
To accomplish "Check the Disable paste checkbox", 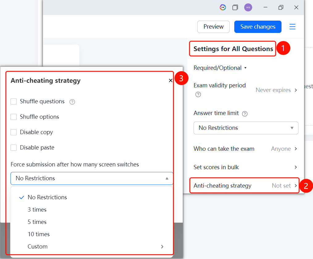I will tap(14, 148).
